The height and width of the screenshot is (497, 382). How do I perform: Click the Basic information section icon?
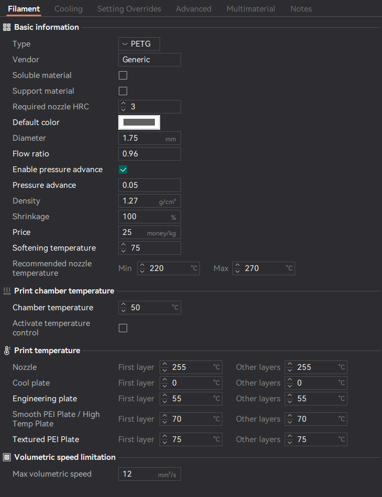(7, 27)
